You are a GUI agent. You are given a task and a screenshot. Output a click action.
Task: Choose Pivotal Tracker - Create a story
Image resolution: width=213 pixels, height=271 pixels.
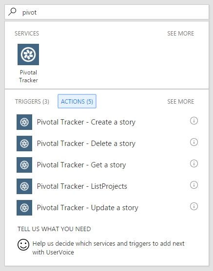pyautogui.click(x=107, y=122)
